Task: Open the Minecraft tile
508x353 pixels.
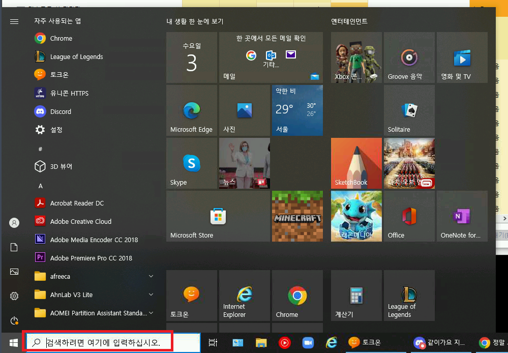Action: coord(297,216)
